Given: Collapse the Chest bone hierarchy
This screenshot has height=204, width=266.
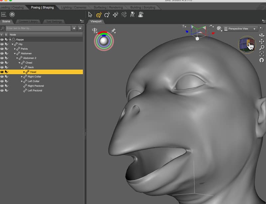Looking at the screenshot, I should (x=19, y=63).
